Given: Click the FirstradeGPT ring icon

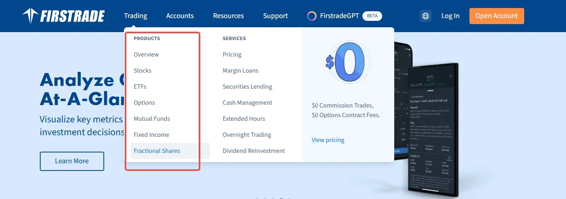Looking at the screenshot, I should tap(312, 16).
